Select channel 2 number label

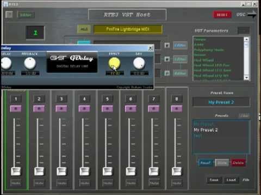pyautogui.click(x=39, y=99)
